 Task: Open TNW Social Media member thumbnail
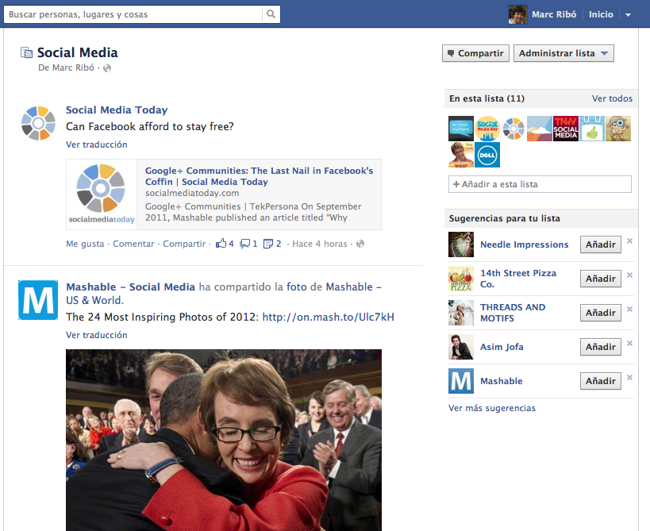[566, 129]
